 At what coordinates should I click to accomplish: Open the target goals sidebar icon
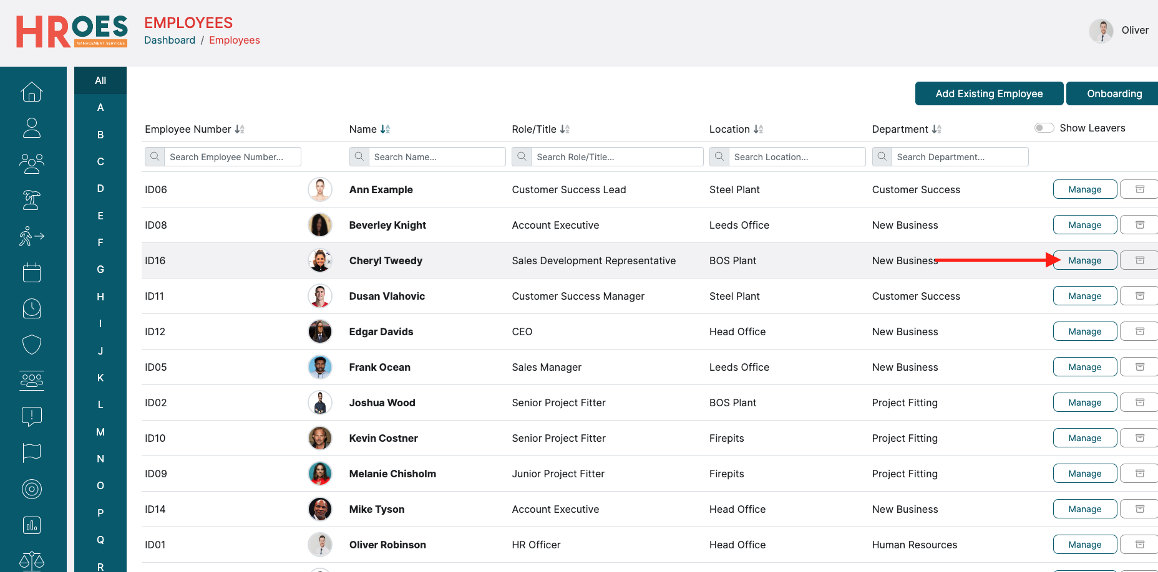tap(32, 489)
